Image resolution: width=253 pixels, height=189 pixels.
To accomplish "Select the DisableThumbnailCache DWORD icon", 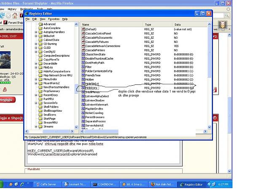I will click(x=83, y=58).
